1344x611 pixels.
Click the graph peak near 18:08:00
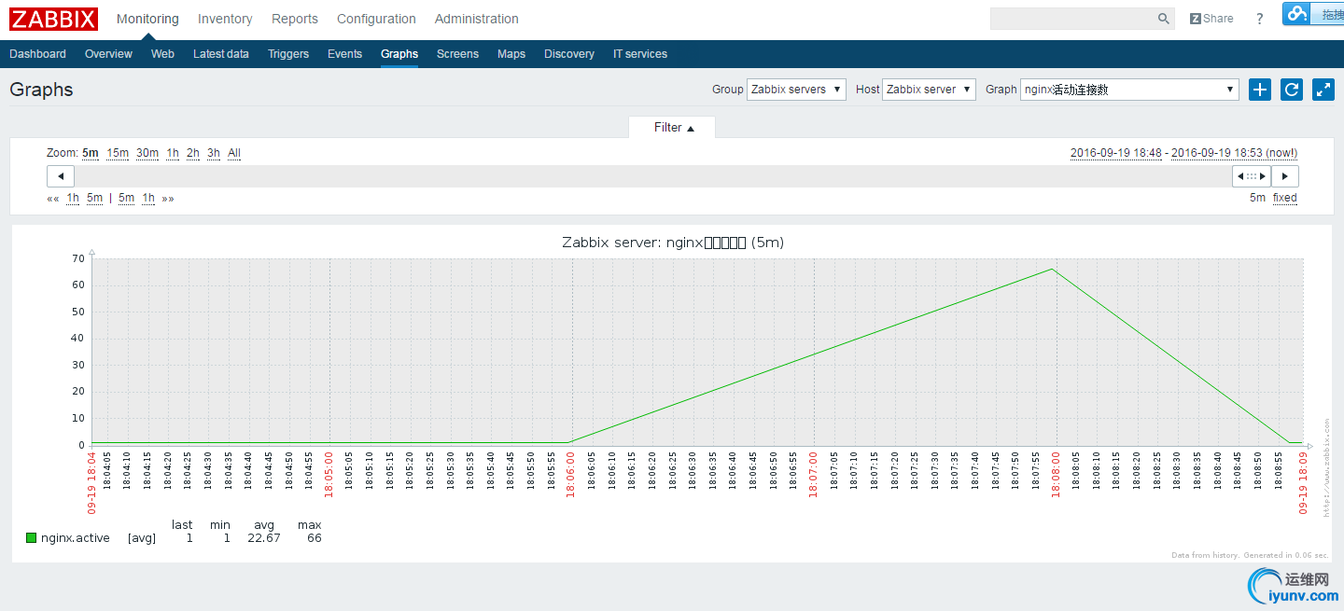[x=1053, y=269]
